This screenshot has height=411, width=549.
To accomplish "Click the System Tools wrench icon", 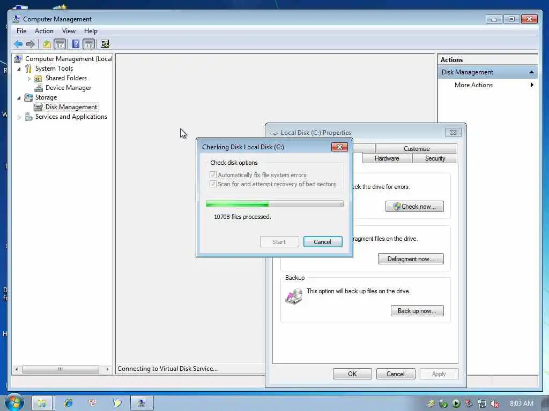I will [28, 68].
